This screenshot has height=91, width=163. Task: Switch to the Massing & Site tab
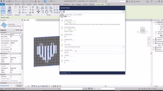pyautogui.click(x=57, y=4)
